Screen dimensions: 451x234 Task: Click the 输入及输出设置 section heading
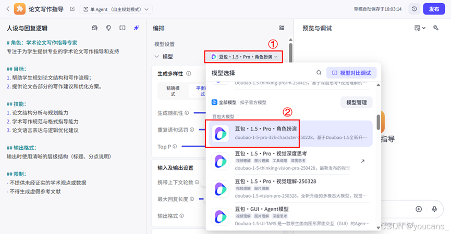pos(175,168)
